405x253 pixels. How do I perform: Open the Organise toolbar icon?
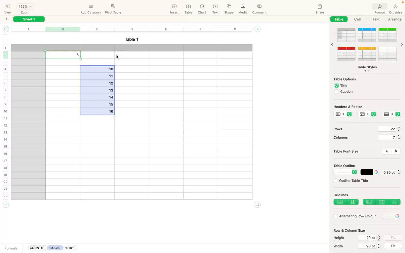pyautogui.click(x=395, y=6)
